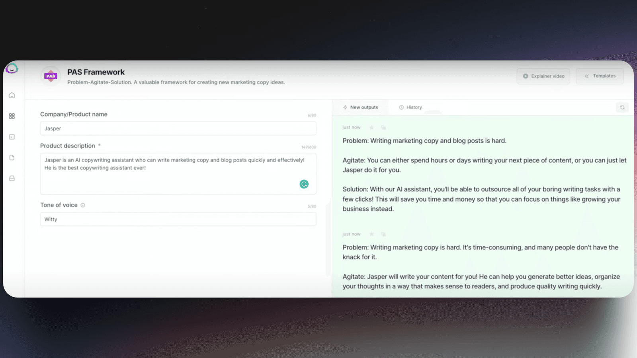
Task: Click the Grammarly icon in description box
Action: (304, 184)
